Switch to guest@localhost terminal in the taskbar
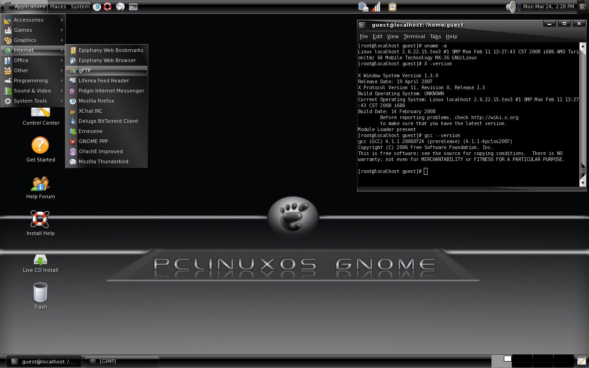The height and width of the screenshot is (368, 589). [x=44, y=362]
